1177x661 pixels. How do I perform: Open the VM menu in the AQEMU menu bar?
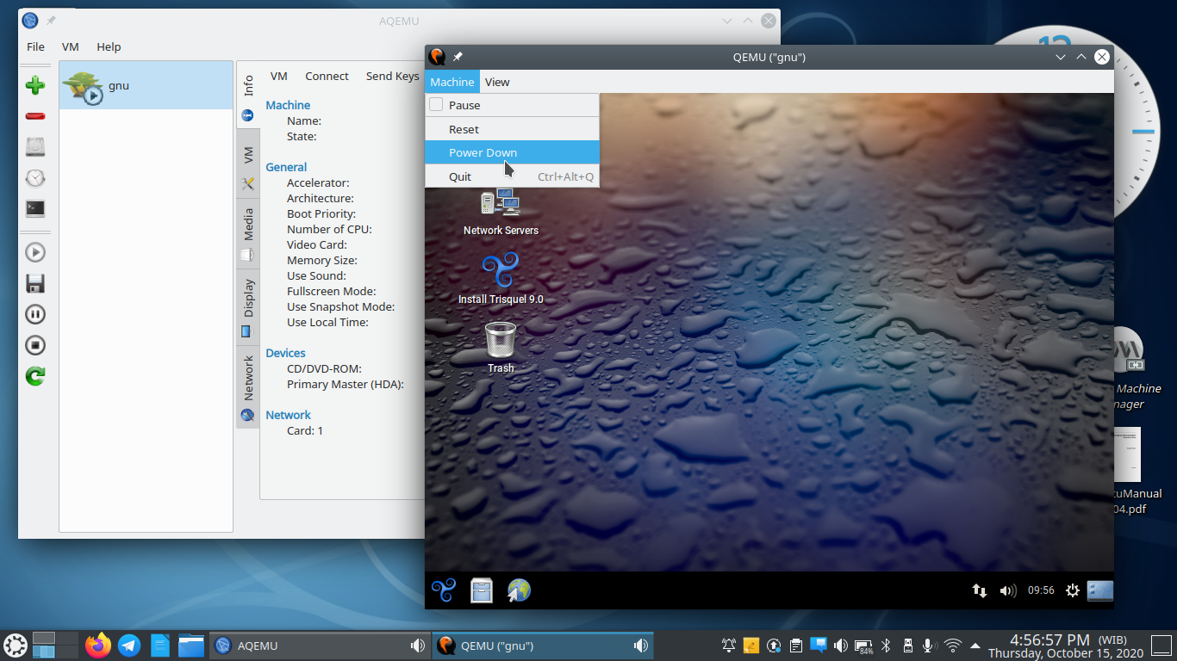click(x=71, y=46)
